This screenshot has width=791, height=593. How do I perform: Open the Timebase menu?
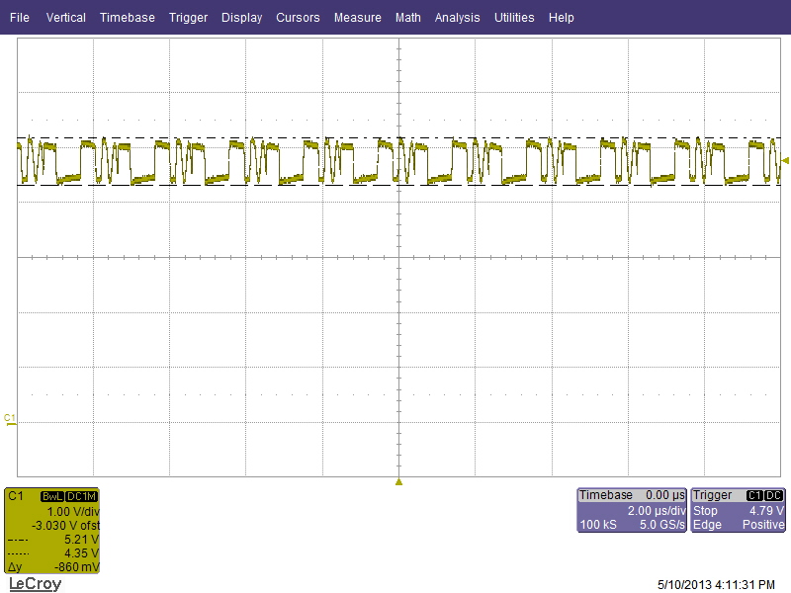pyautogui.click(x=128, y=18)
